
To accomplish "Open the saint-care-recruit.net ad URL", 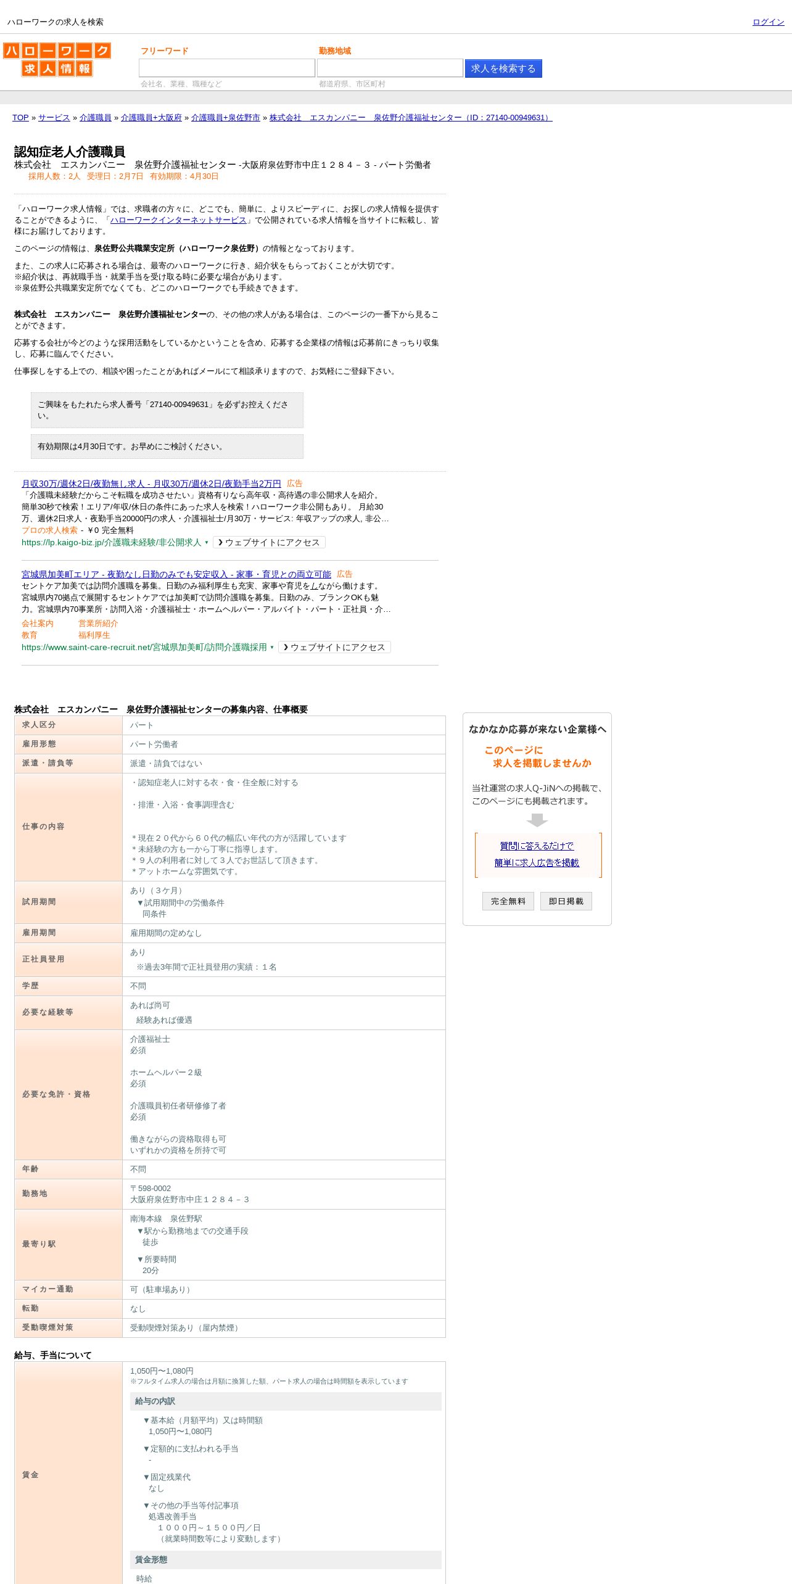I will (144, 648).
